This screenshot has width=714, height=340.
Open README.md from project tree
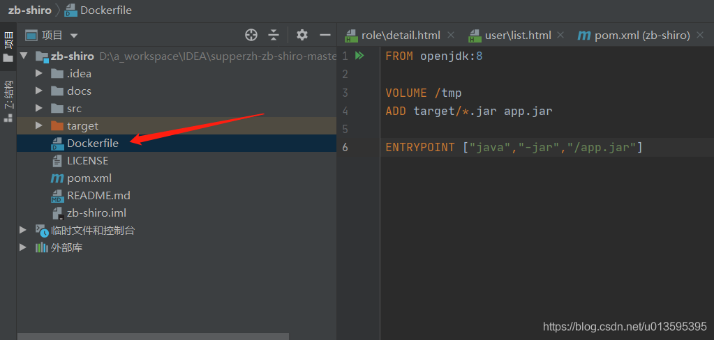point(98,196)
